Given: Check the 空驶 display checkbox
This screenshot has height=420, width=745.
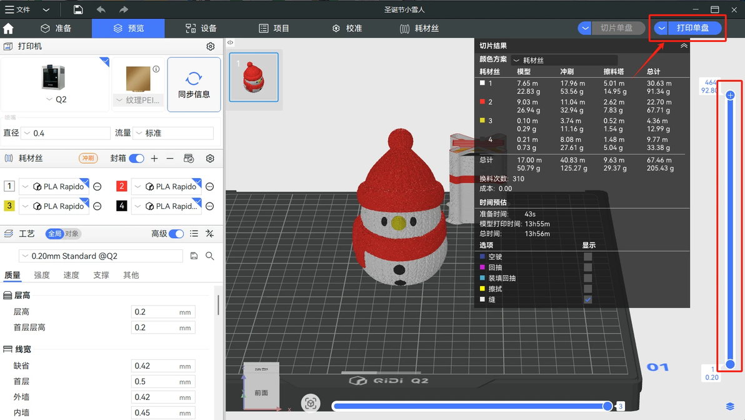Looking at the screenshot, I should [587, 256].
